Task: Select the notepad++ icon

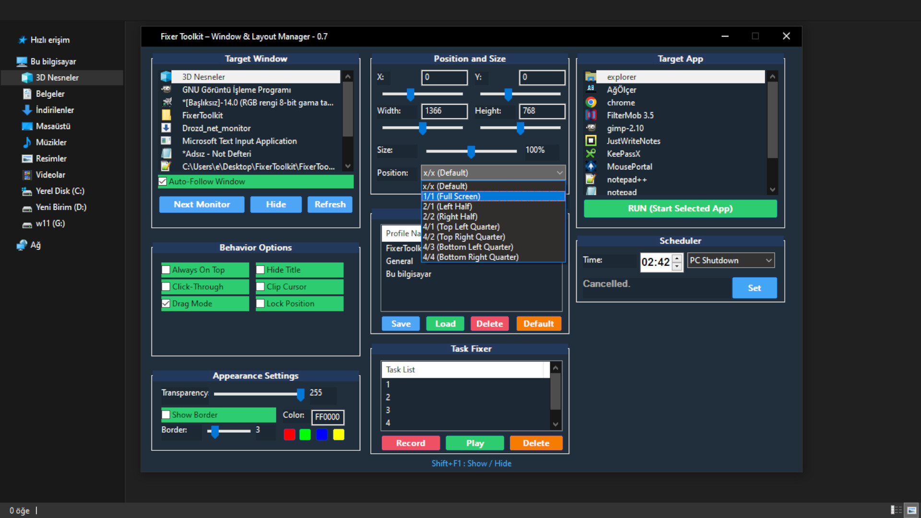Action: coord(591,179)
